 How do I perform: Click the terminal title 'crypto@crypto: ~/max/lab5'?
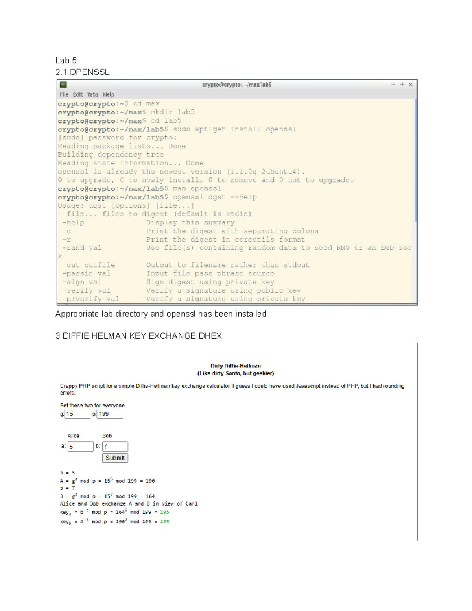click(237, 85)
